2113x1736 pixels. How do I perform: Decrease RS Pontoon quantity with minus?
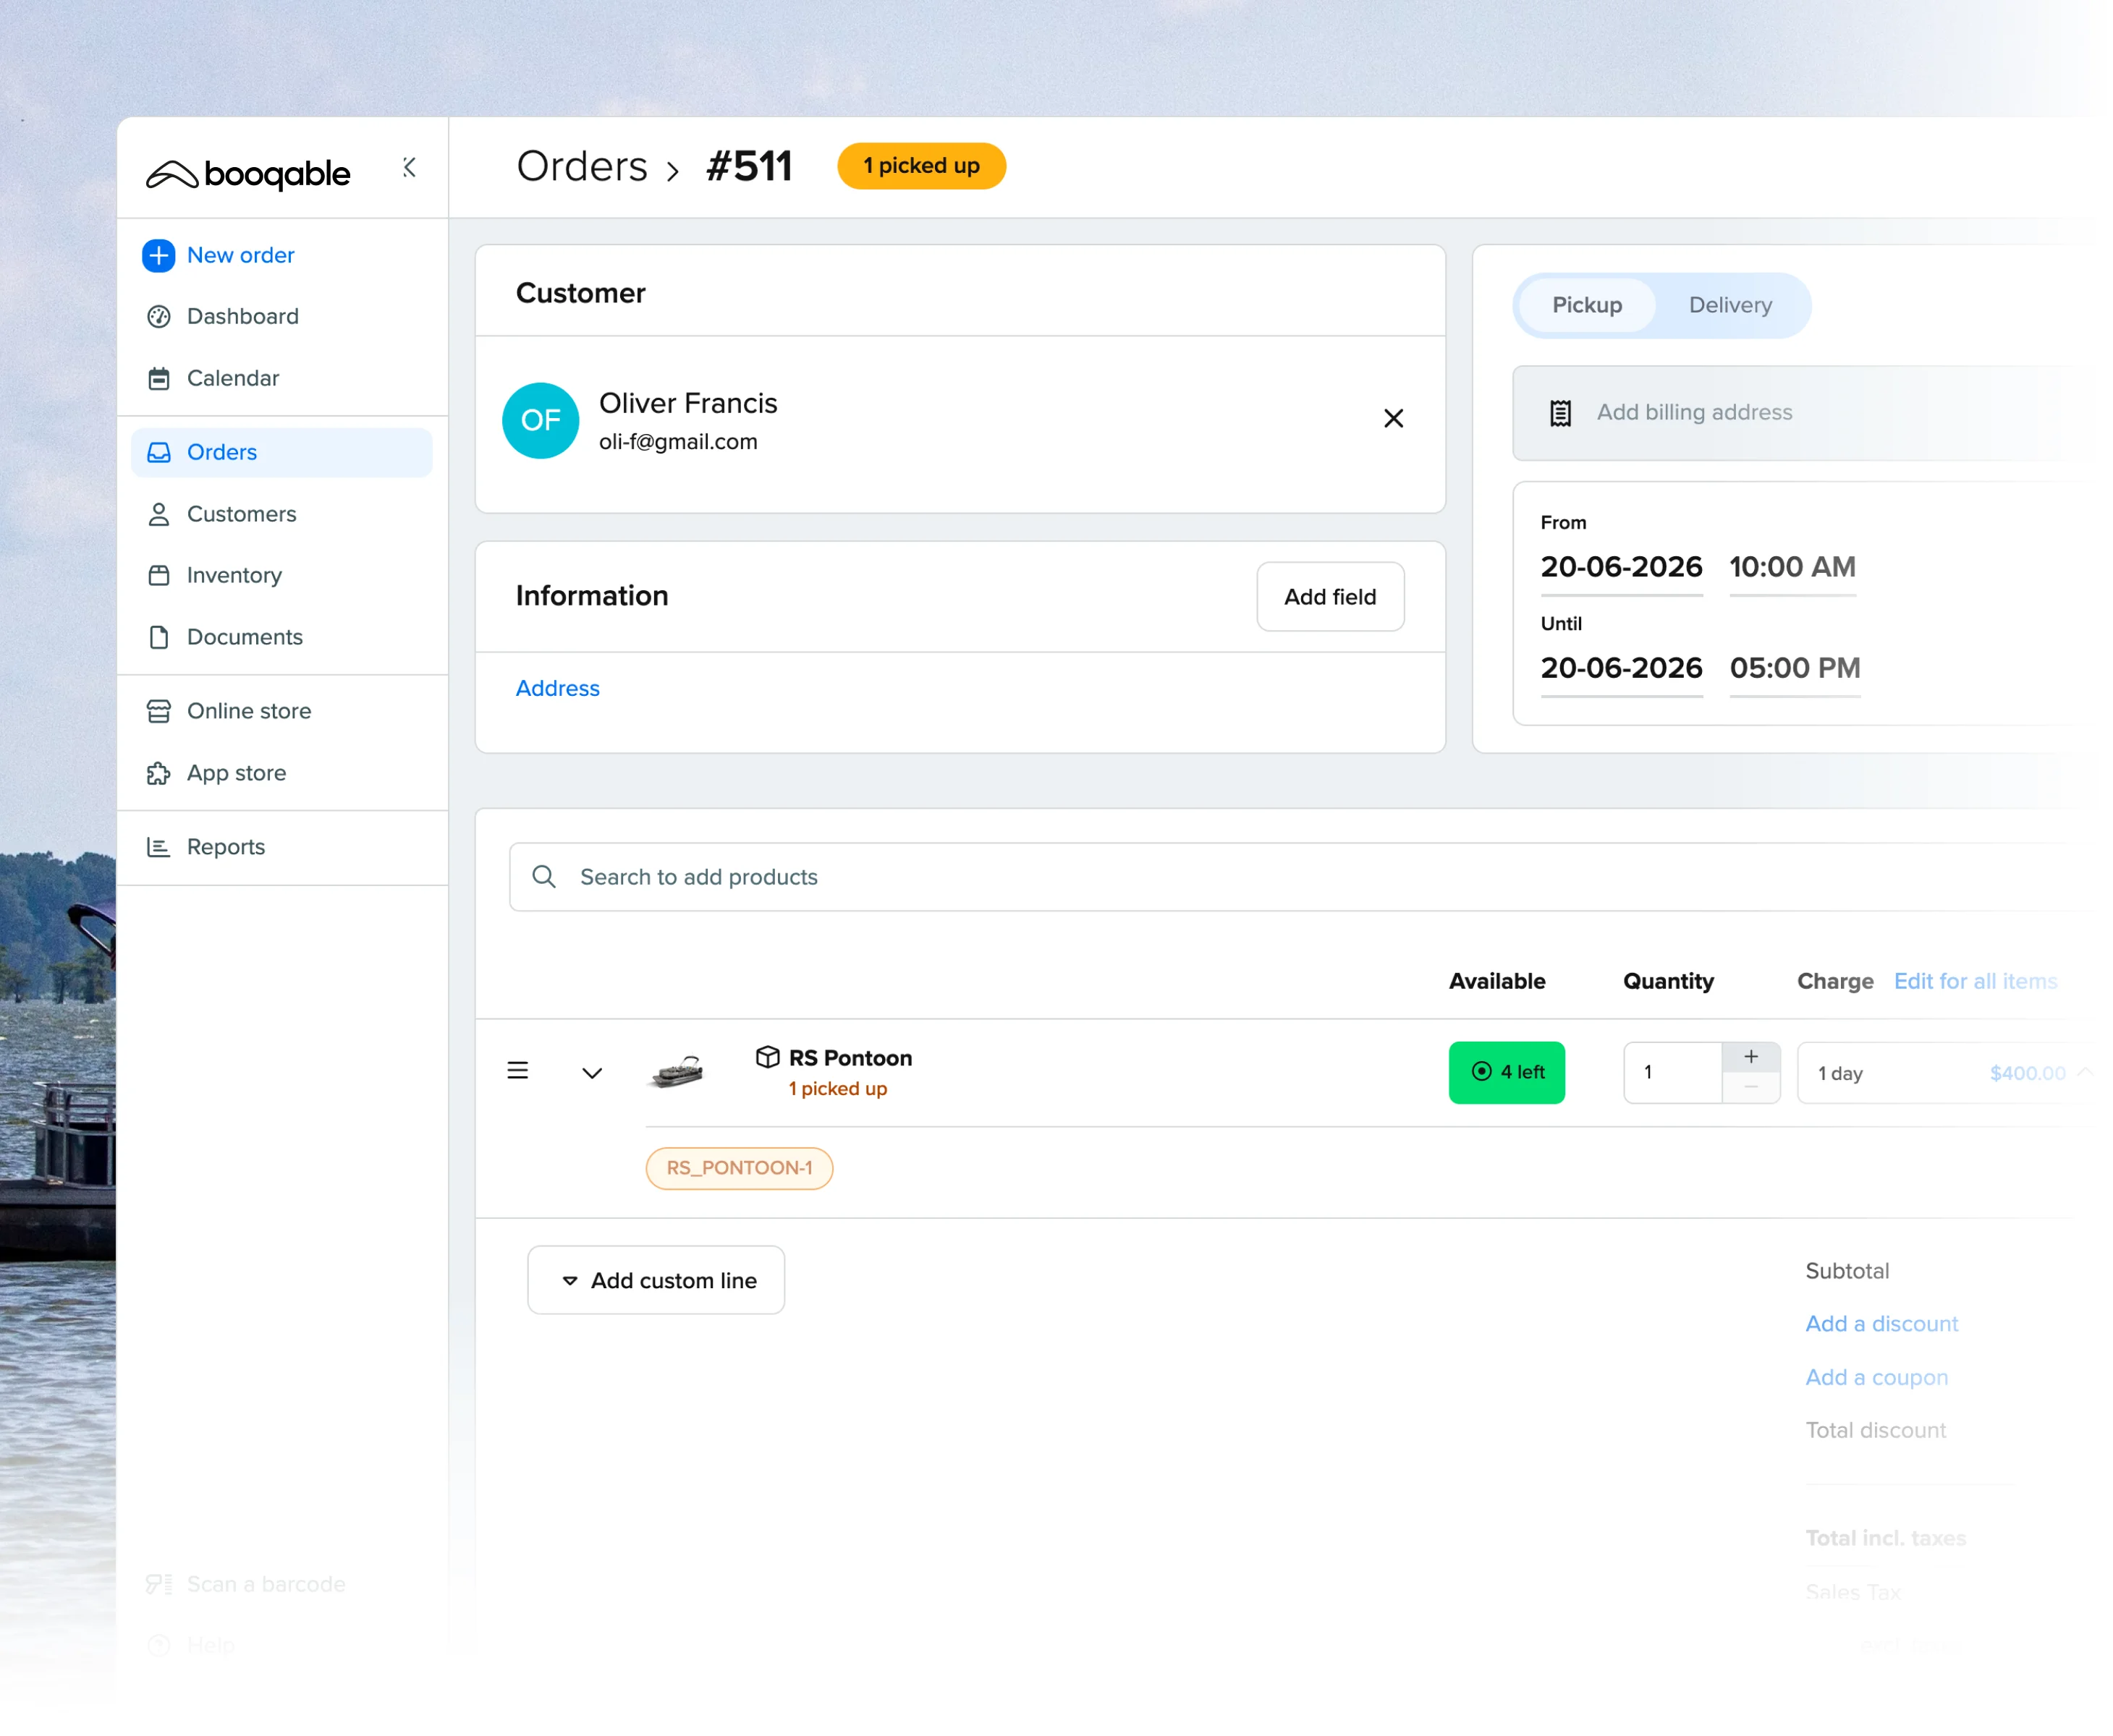(x=1751, y=1087)
